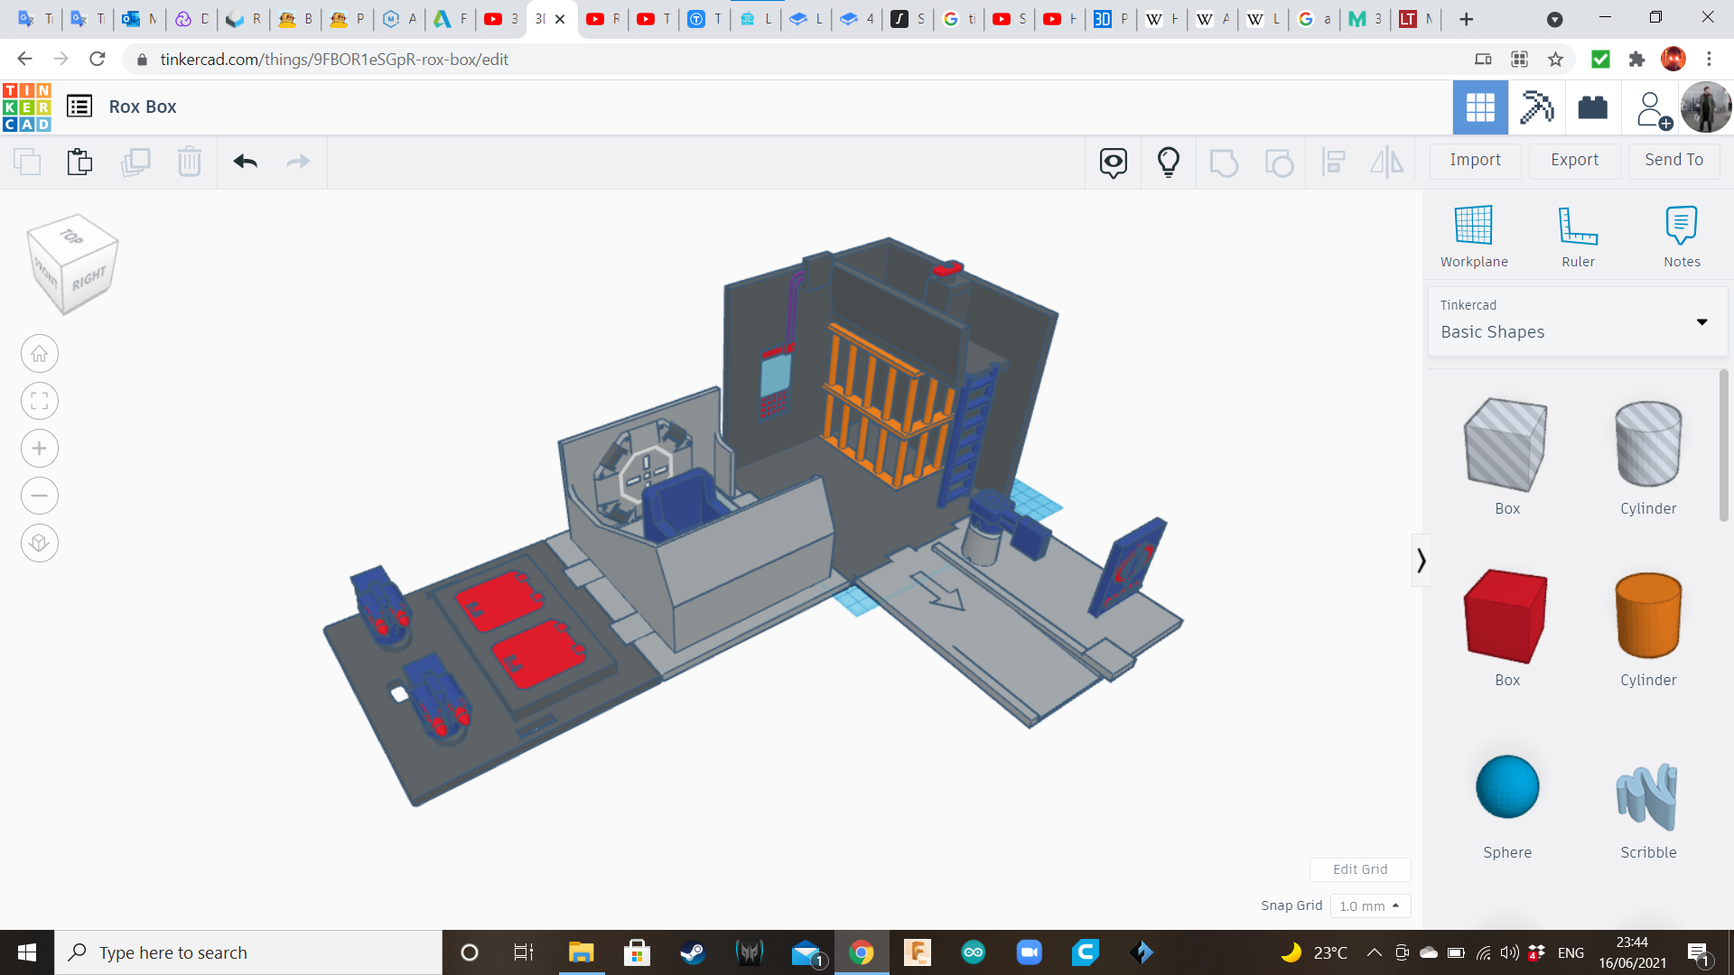
Task: Click Fit all in view icon
Action: point(40,401)
